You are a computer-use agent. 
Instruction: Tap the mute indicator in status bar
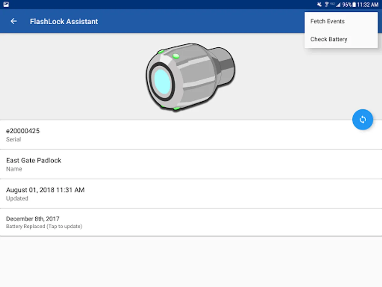coord(319,4)
